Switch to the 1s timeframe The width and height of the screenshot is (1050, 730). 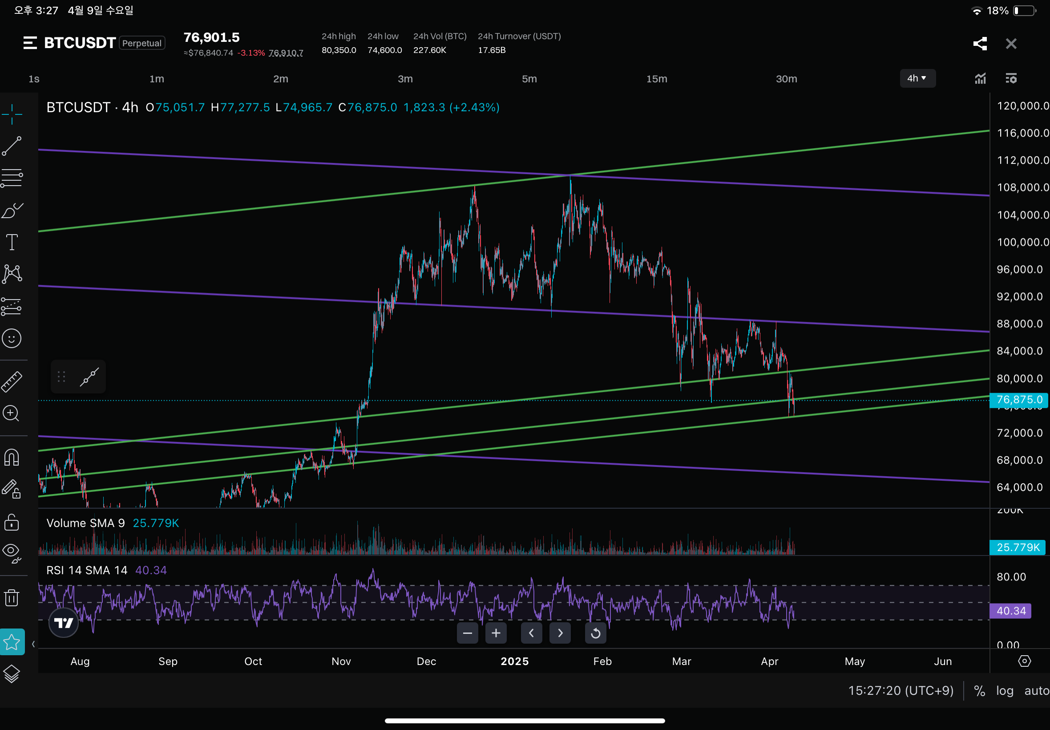click(34, 79)
